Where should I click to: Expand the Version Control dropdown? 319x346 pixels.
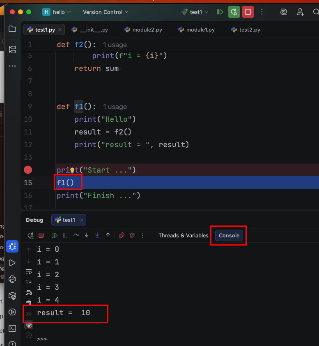tap(106, 12)
